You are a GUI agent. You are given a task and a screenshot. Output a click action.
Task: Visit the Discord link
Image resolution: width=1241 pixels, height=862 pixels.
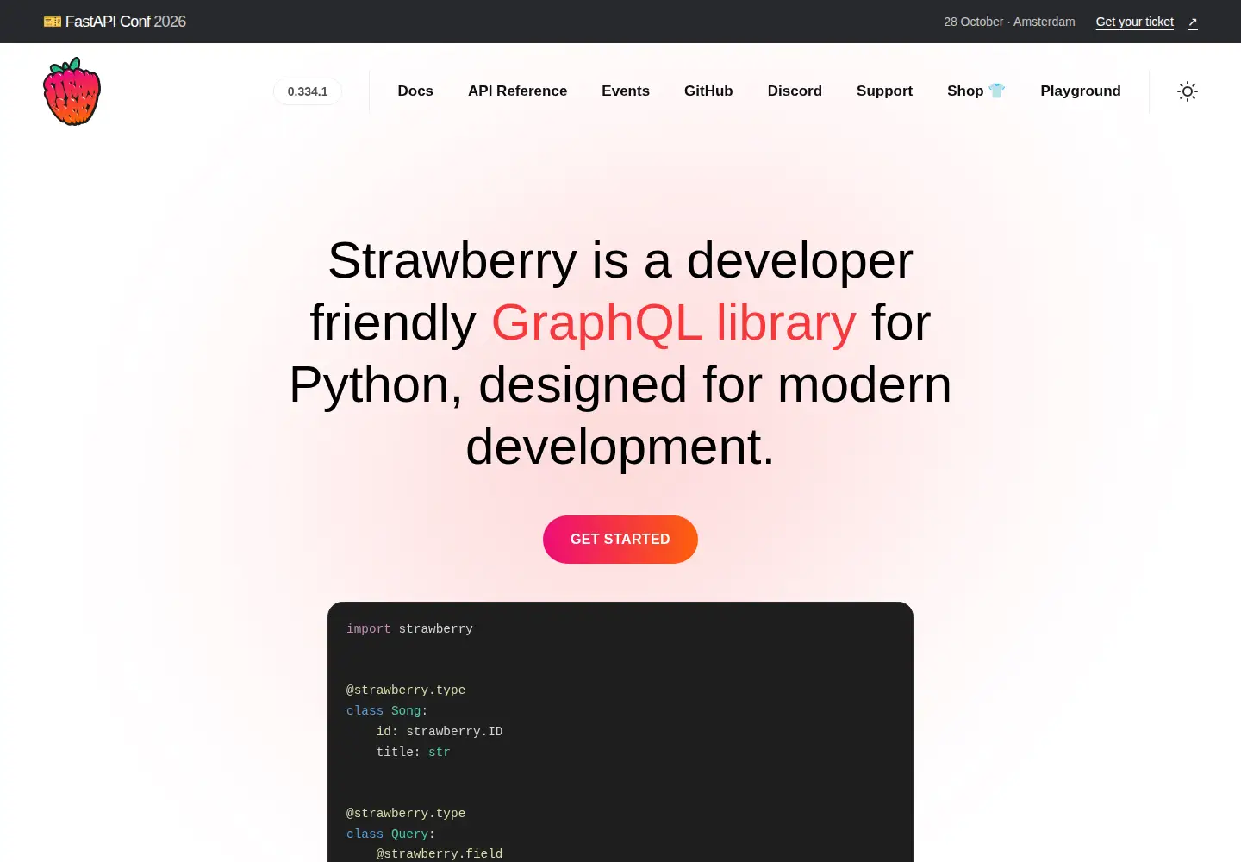click(x=795, y=91)
